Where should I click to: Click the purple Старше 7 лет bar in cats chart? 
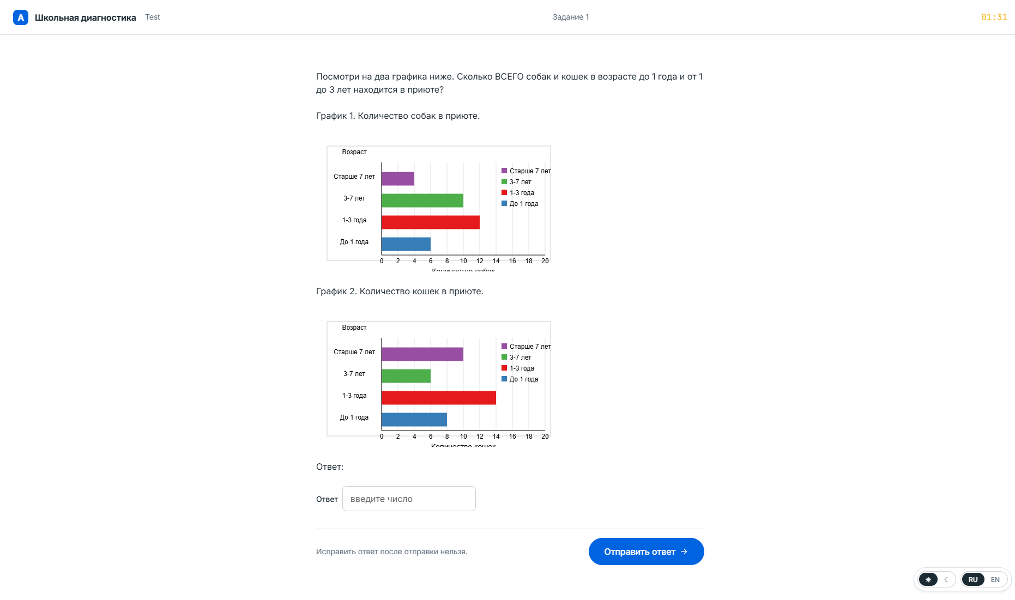pyautogui.click(x=422, y=354)
